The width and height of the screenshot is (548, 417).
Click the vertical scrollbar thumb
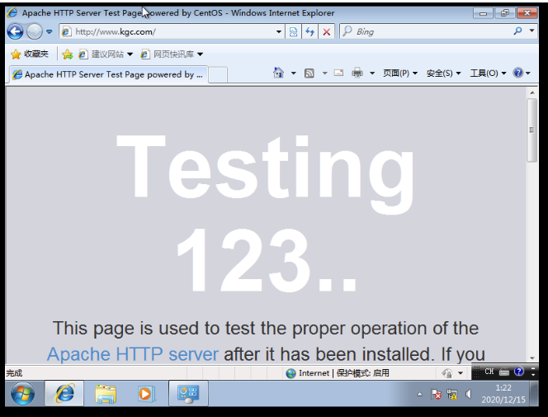coord(532,130)
